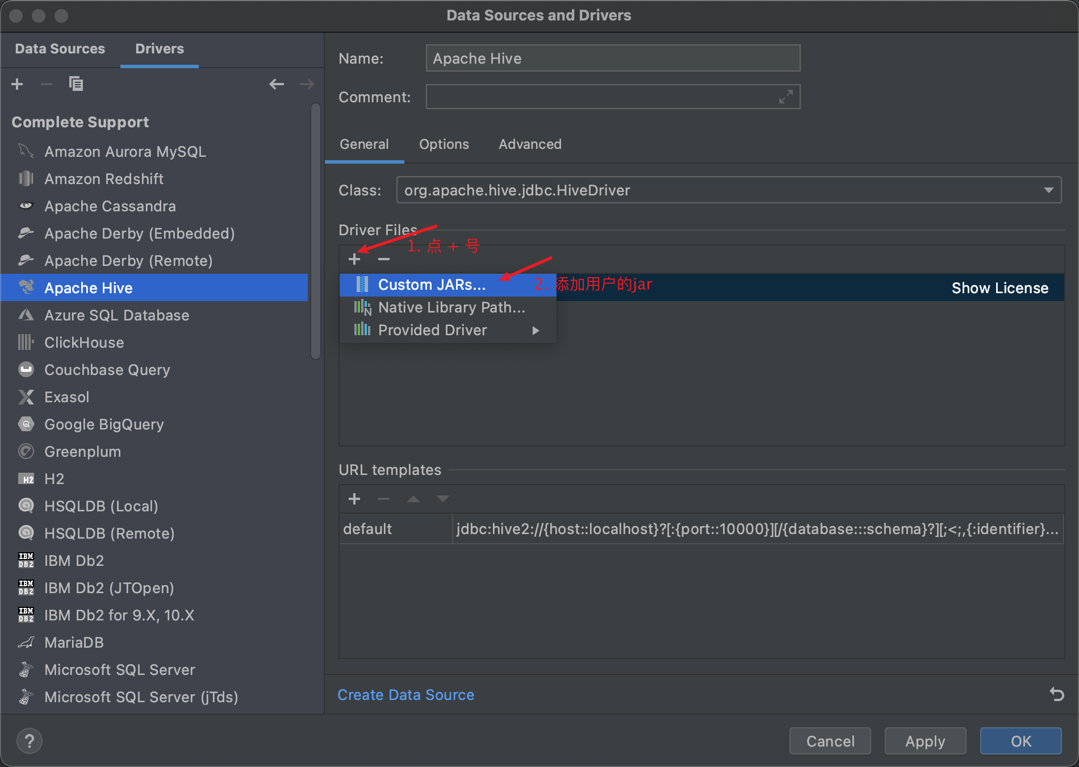Add a new URL template

pos(354,499)
